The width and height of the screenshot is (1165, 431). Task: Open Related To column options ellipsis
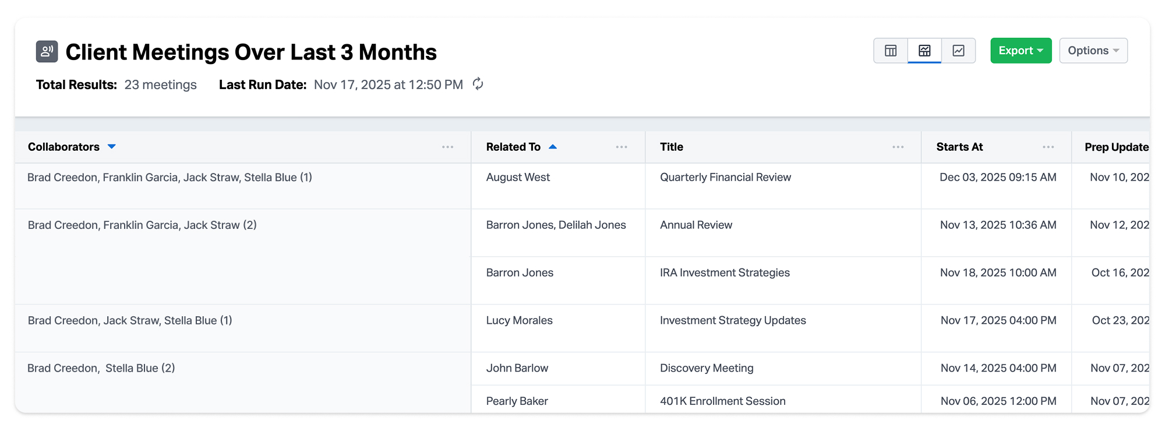point(622,147)
